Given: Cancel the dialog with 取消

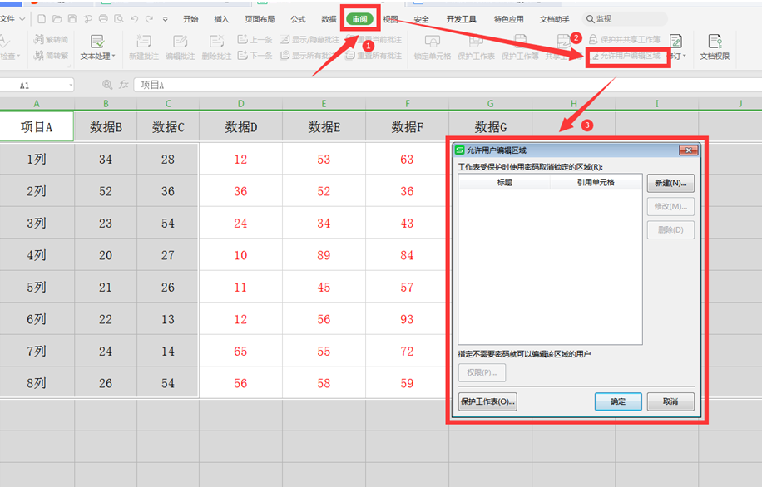Looking at the screenshot, I should point(670,401).
